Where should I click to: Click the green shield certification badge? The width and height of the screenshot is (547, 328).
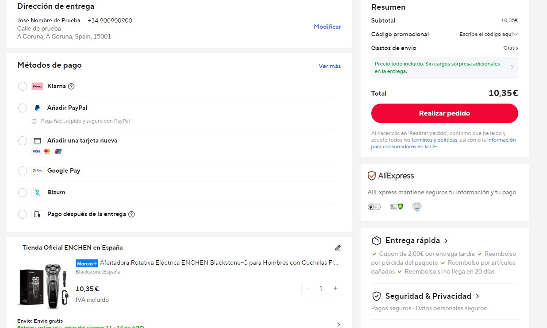point(396,207)
